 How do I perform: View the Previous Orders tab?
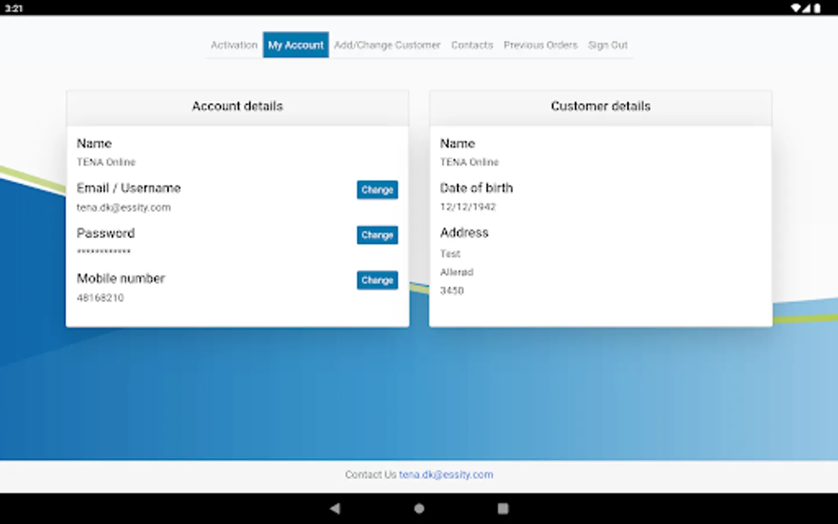[x=541, y=45]
